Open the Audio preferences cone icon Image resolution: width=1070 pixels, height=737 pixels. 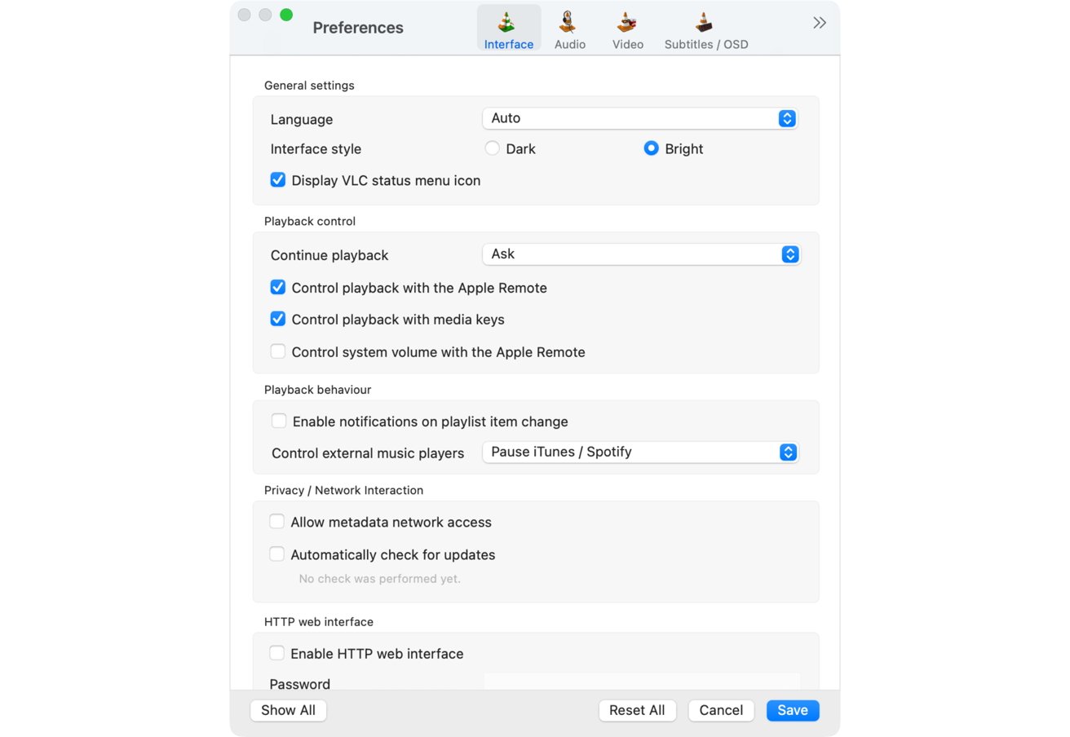[569, 22]
